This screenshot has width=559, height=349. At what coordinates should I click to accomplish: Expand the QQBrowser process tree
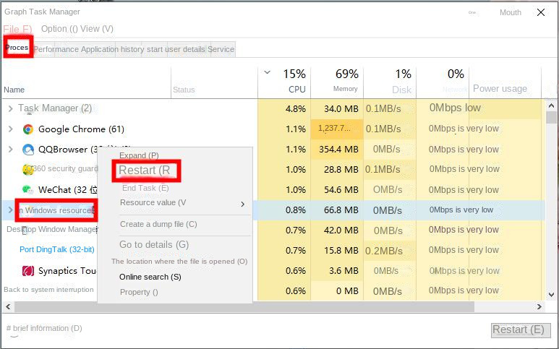pos(10,150)
